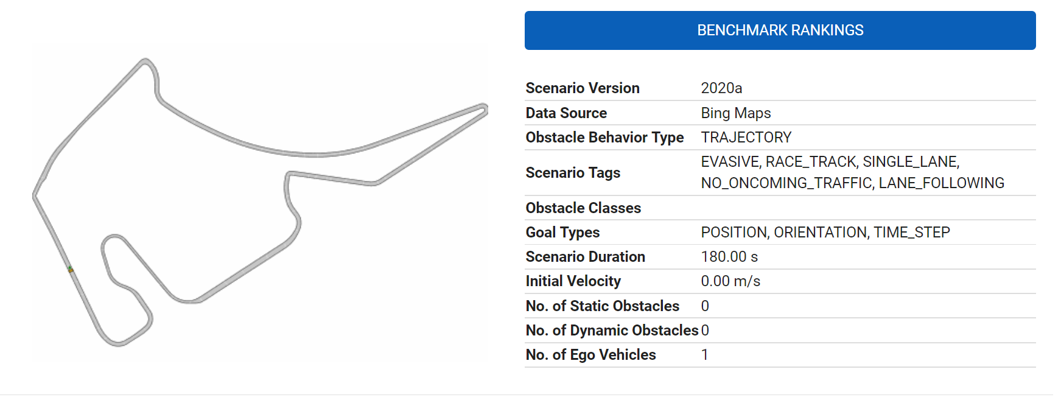Select the Data Source label
Screen dimensions: 1061x400
click(x=566, y=113)
